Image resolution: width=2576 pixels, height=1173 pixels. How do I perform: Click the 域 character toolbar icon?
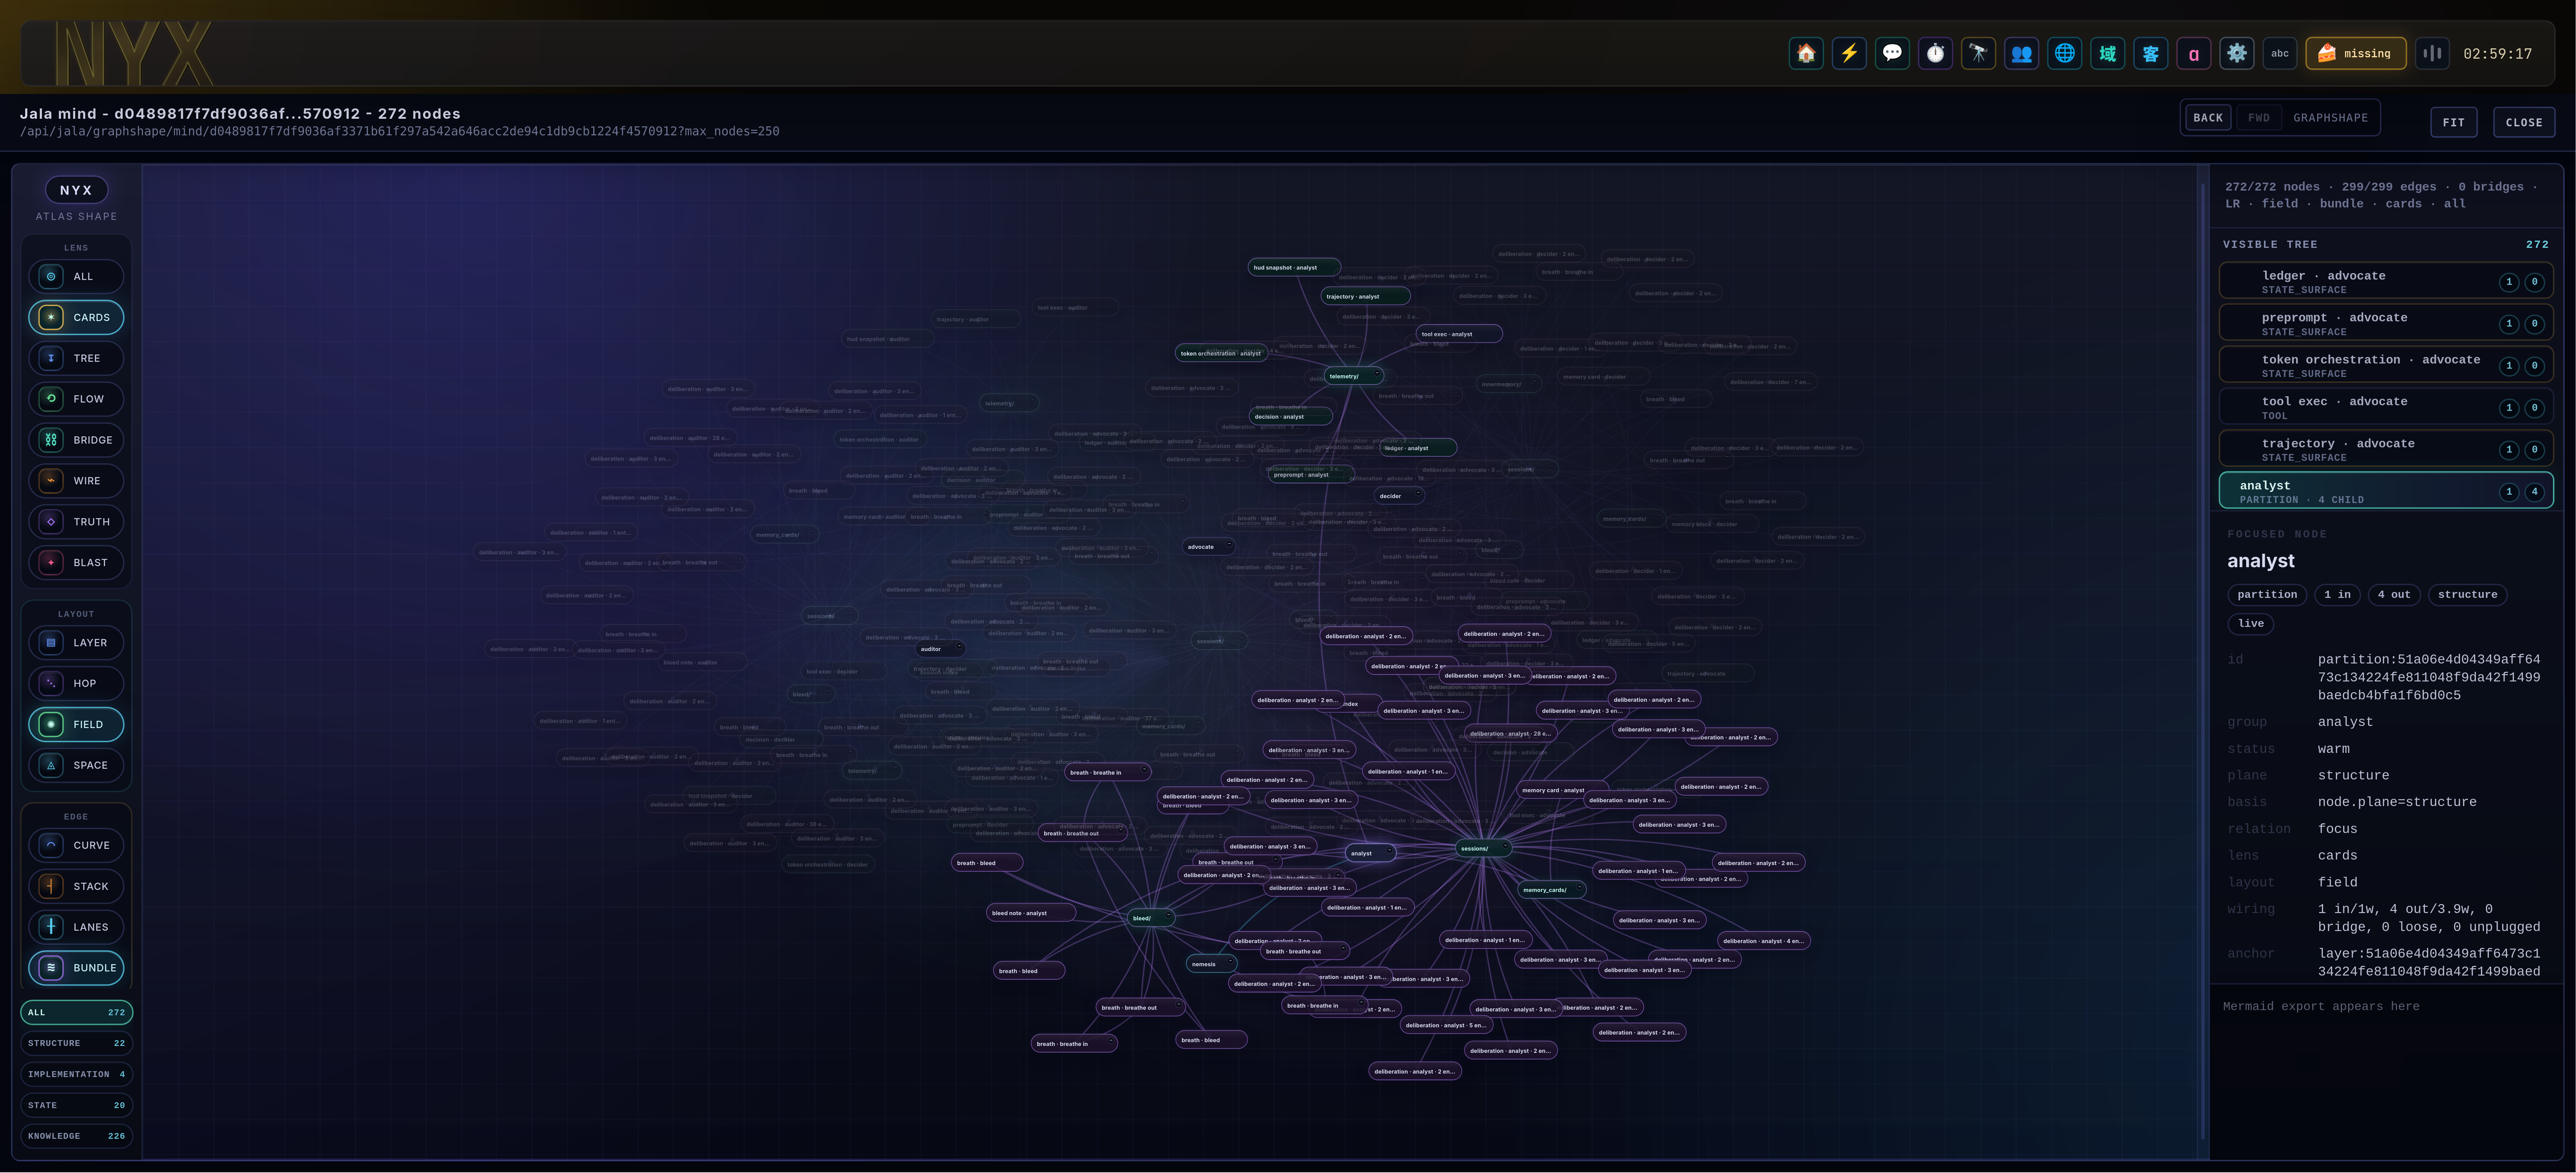(2107, 53)
